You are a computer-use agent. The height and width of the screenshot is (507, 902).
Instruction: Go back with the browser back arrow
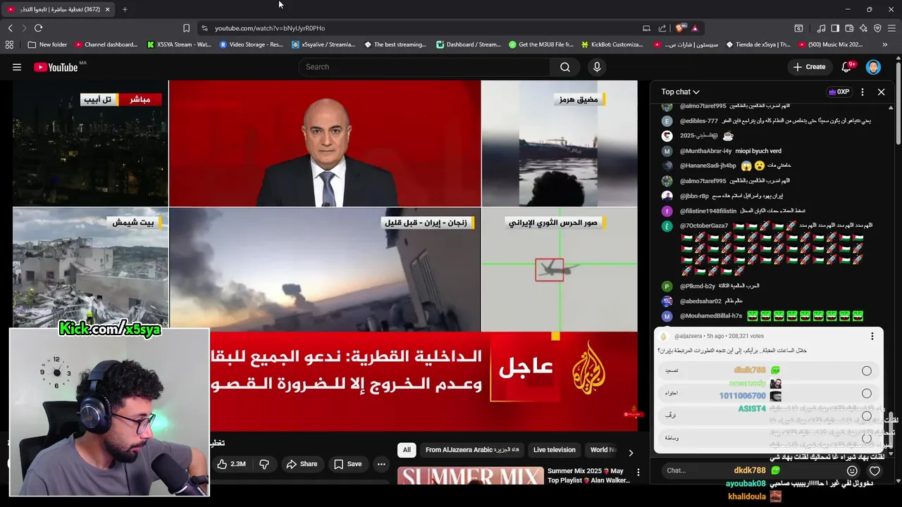tap(11, 28)
